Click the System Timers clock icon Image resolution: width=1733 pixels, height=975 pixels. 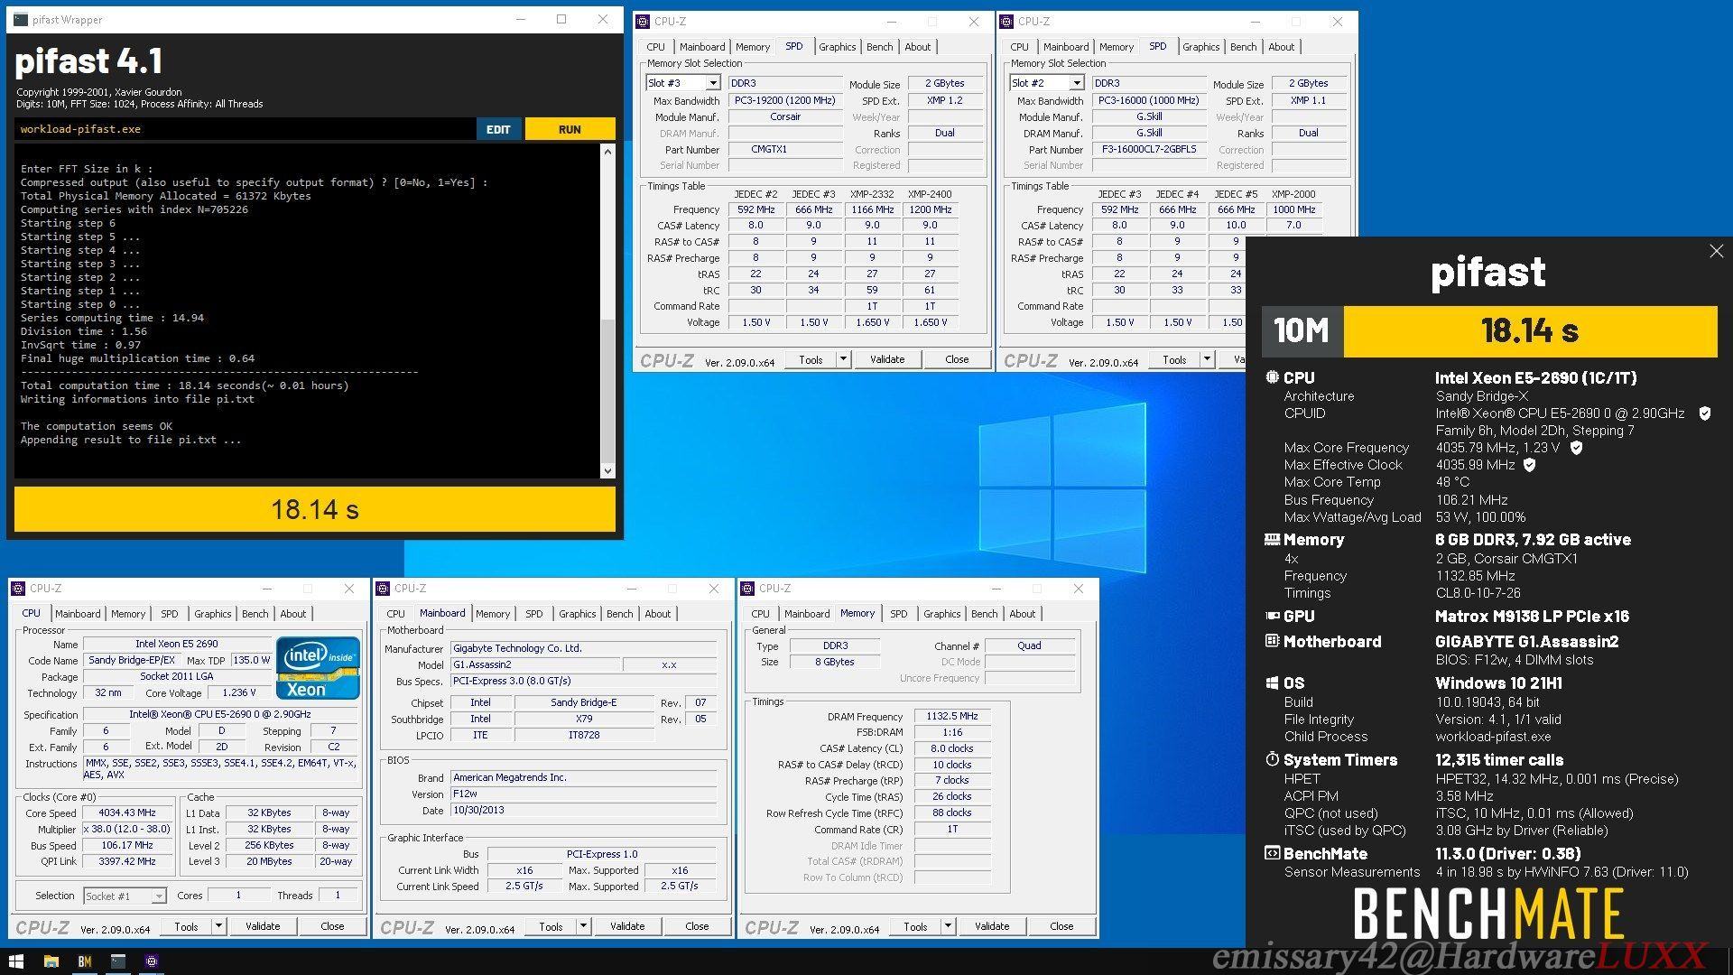pos(1272,759)
